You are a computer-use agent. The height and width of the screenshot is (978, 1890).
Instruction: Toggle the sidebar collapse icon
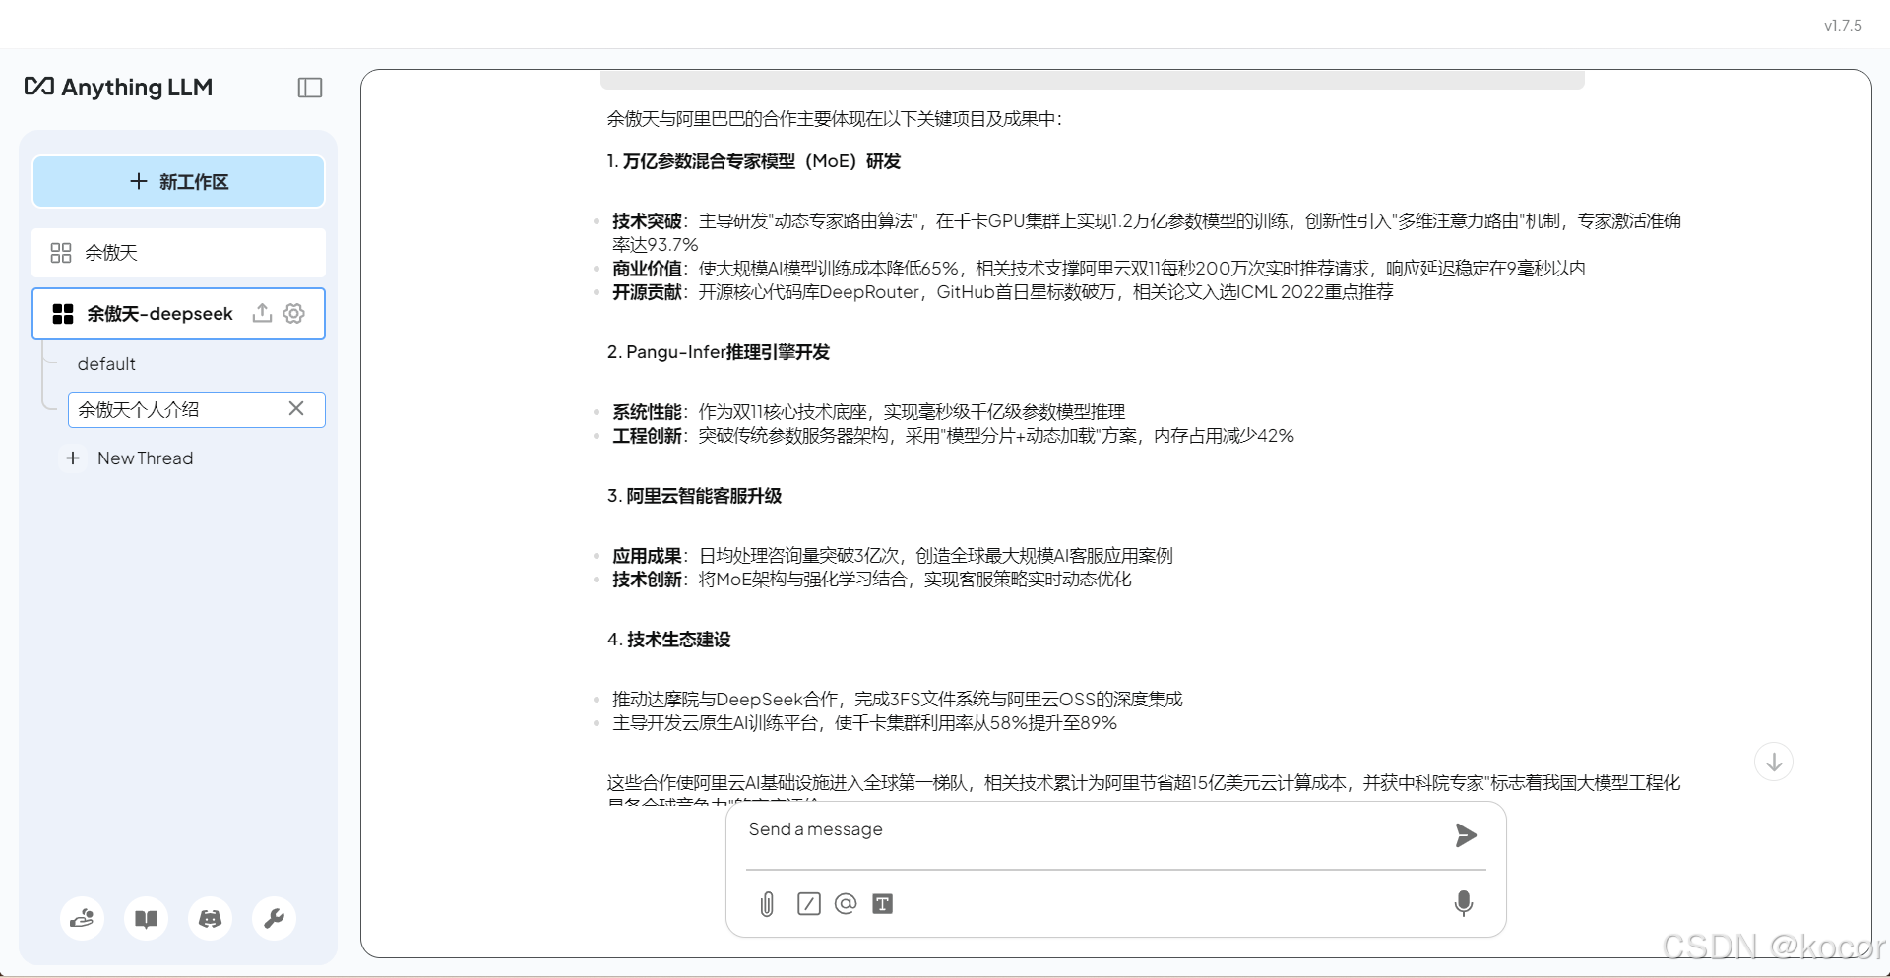[310, 88]
